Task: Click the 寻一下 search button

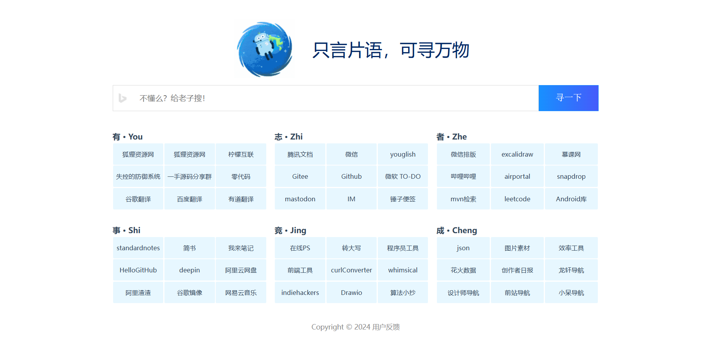Action: coord(568,98)
